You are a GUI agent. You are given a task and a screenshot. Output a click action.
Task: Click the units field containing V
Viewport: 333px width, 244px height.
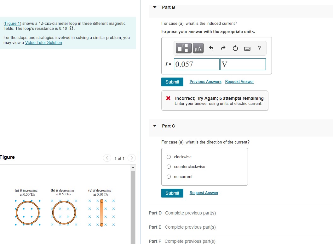click(x=243, y=64)
